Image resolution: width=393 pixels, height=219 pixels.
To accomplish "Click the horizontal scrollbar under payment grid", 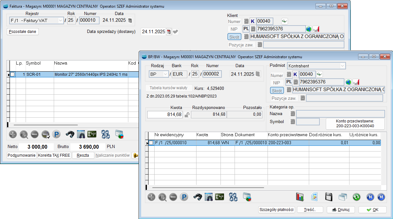I will [208, 188].
